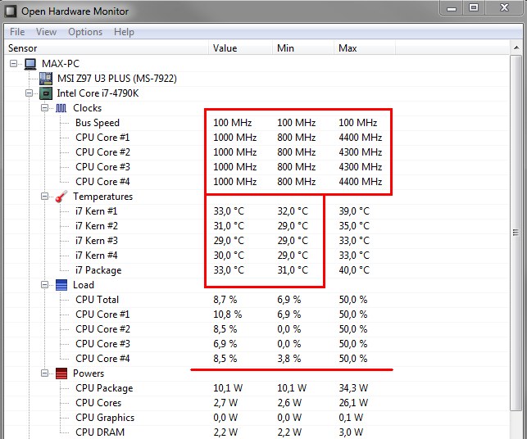Collapse the Intel Core i7-4790K node
The image size is (527, 439).
(30, 93)
